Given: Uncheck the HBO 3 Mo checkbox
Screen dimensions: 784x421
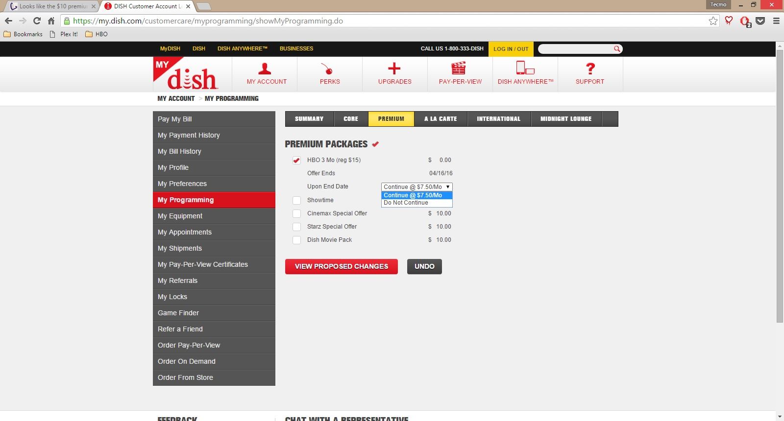Looking at the screenshot, I should pos(296,160).
